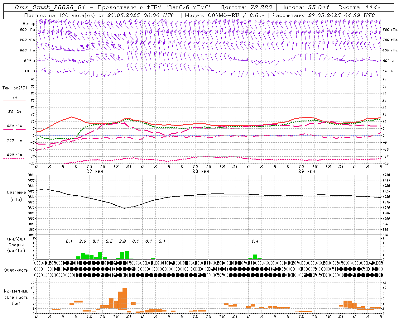Select the text Предоставлено ФГБУ "ЗапСиб УГМС"

click(155, 7)
